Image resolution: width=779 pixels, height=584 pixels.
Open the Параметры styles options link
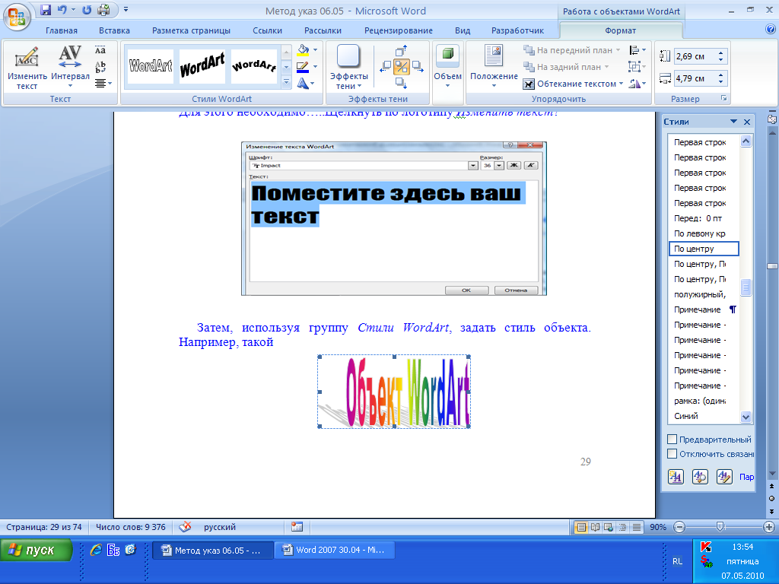point(747,477)
